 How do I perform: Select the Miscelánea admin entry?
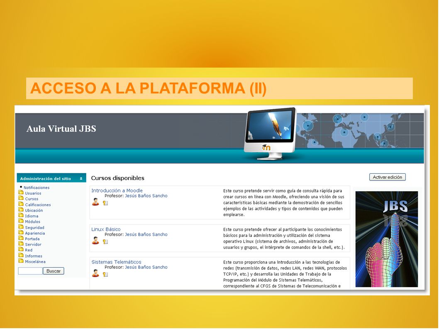click(x=35, y=261)
